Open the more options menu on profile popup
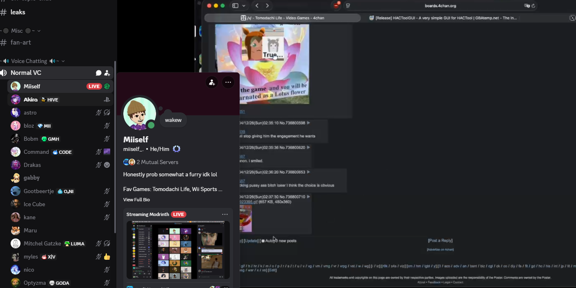Image resolution: width=576 pixels, height=288 pixels. point(228,82)
